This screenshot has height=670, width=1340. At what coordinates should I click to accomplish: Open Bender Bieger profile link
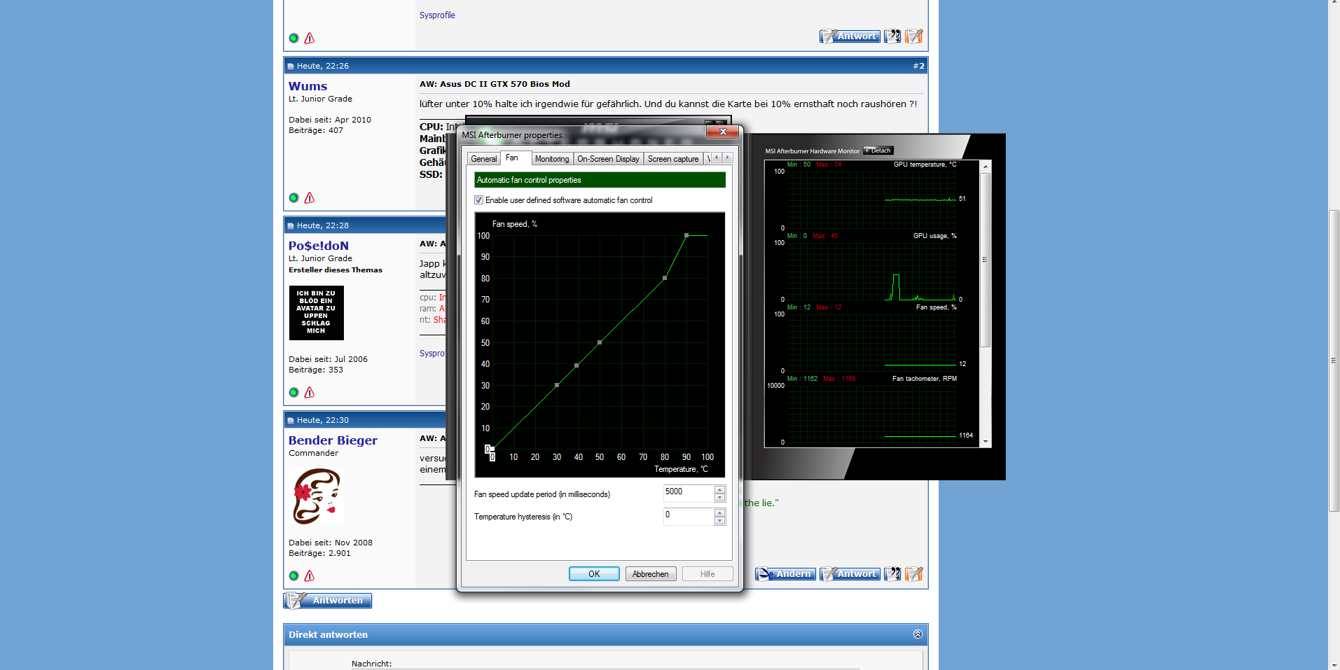tap(333, 440)
